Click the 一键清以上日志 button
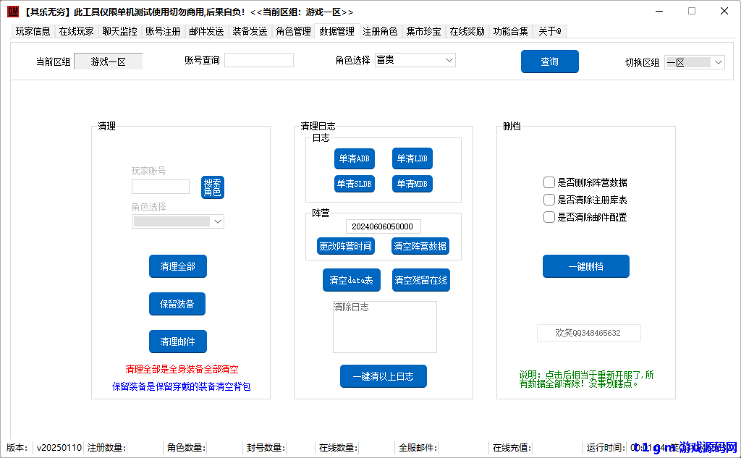741x458 pixels. click(384, 376)
